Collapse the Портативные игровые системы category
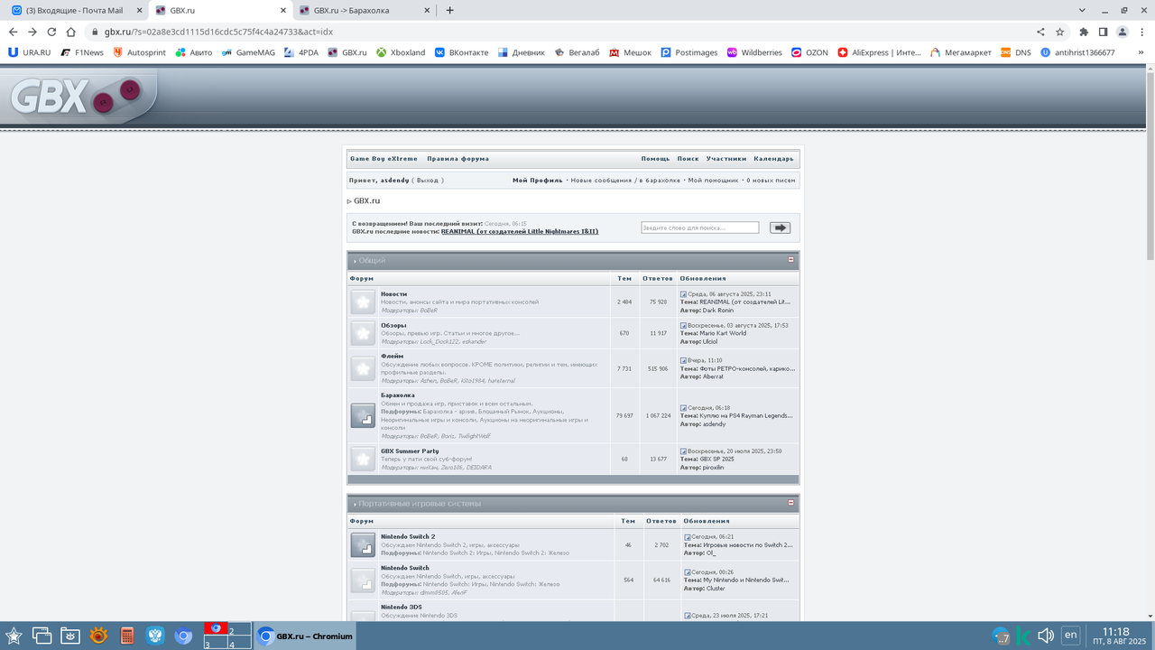The image size is (1155, 650). coord(791,503)
